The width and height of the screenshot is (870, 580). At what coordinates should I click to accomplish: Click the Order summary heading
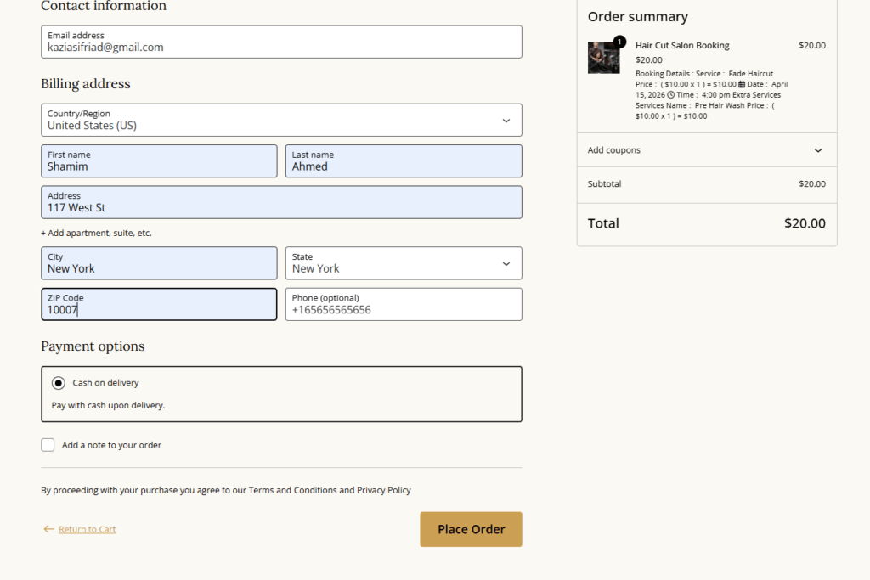tap(637, 17)
